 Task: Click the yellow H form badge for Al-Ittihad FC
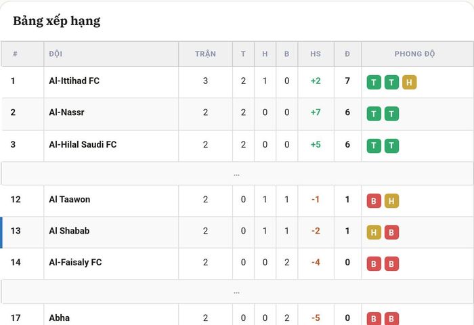(x=409, y=82)
